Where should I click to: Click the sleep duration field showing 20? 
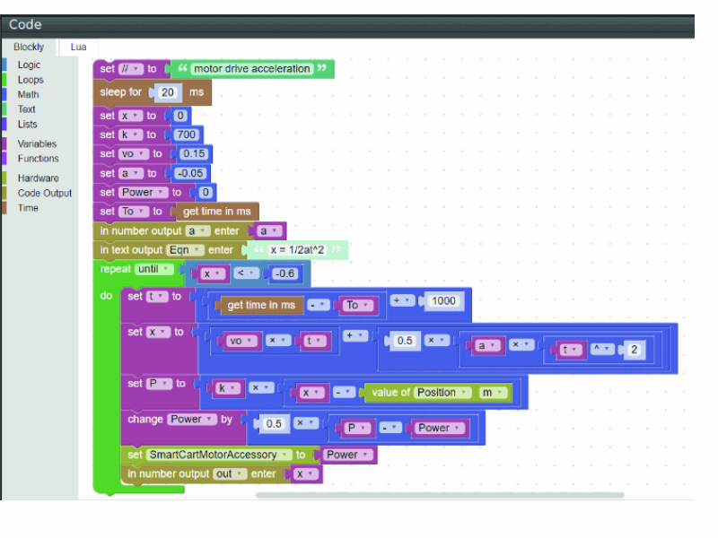(x=168, y=92)
